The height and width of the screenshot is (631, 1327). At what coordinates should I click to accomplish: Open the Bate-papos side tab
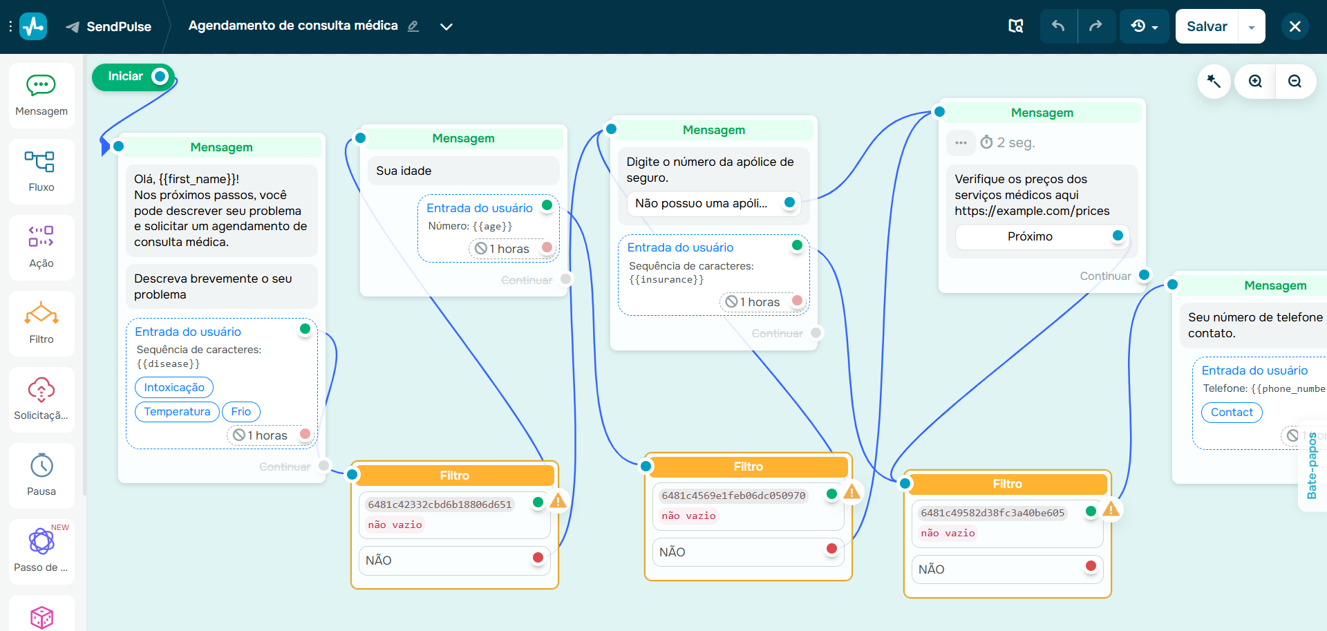pos(1312,465)
